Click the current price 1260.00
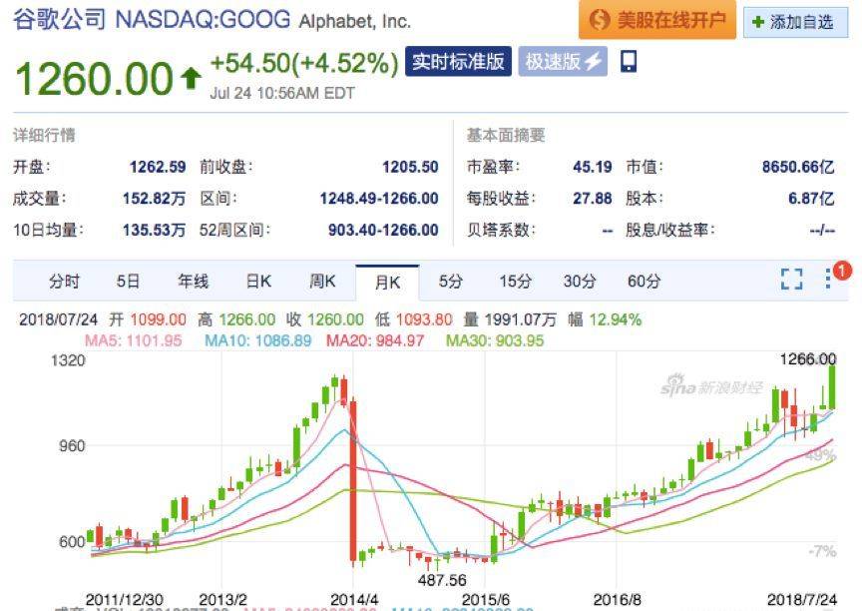Viewport: 862px width, 611px height. [94, 79]
